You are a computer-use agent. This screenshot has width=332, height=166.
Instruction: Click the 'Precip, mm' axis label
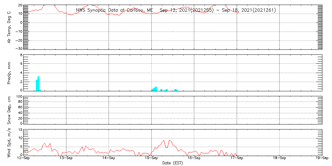(x=9, y=73)
